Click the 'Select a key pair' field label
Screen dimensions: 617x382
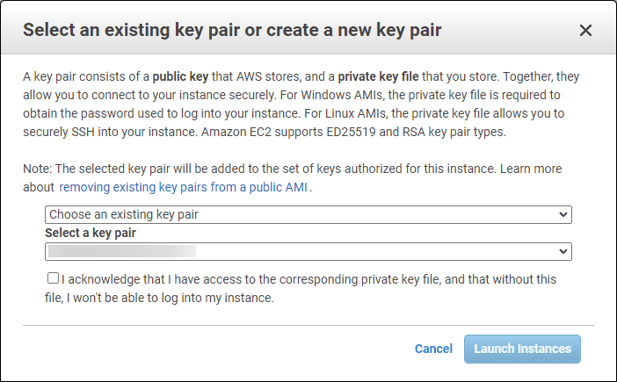click(x=91, y=233)
